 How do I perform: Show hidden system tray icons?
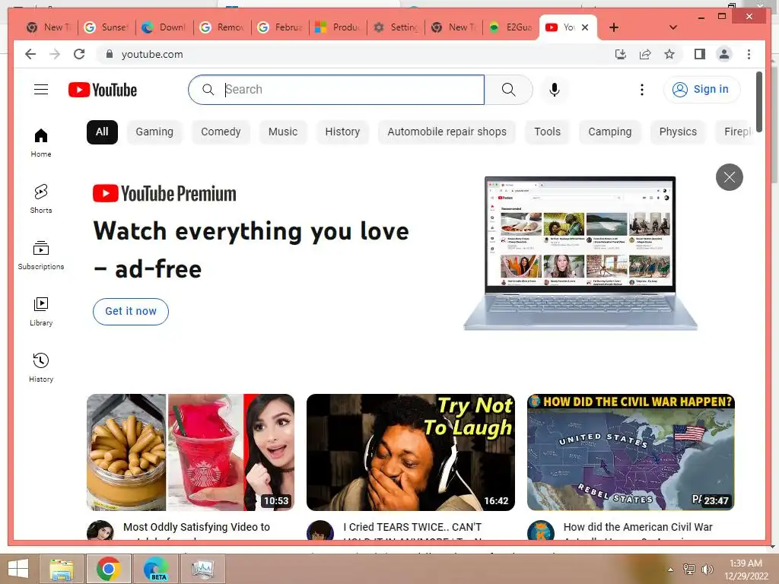click(670, 570)
